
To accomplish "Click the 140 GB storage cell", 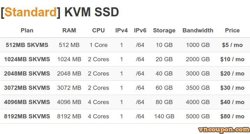I will coord(164,116).
